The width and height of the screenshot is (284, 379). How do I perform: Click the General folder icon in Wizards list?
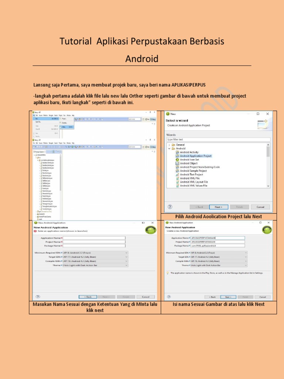pos(173,145)
